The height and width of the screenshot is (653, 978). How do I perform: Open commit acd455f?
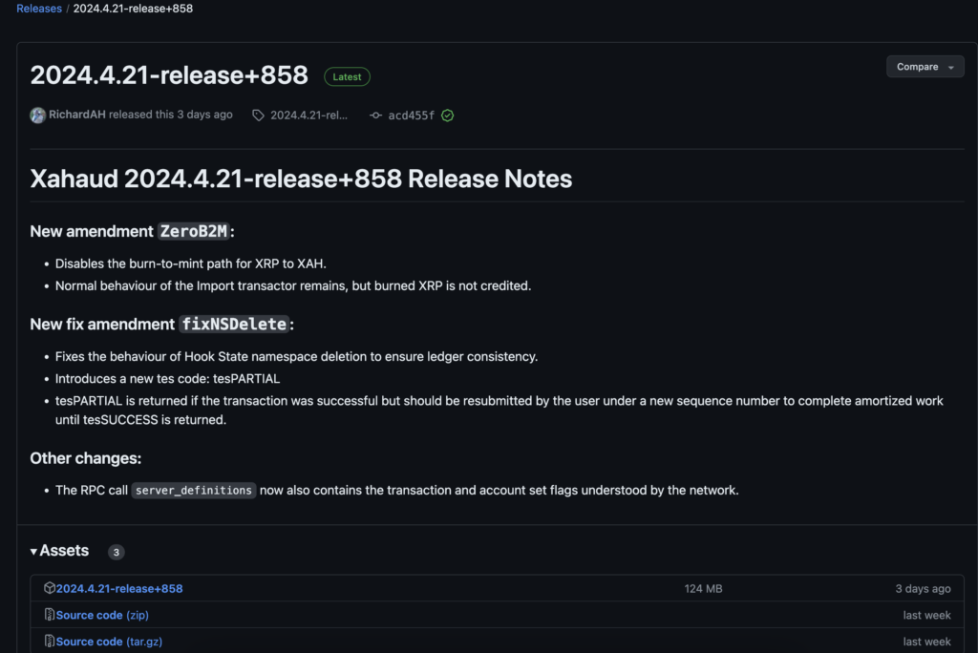click(411, 116)
